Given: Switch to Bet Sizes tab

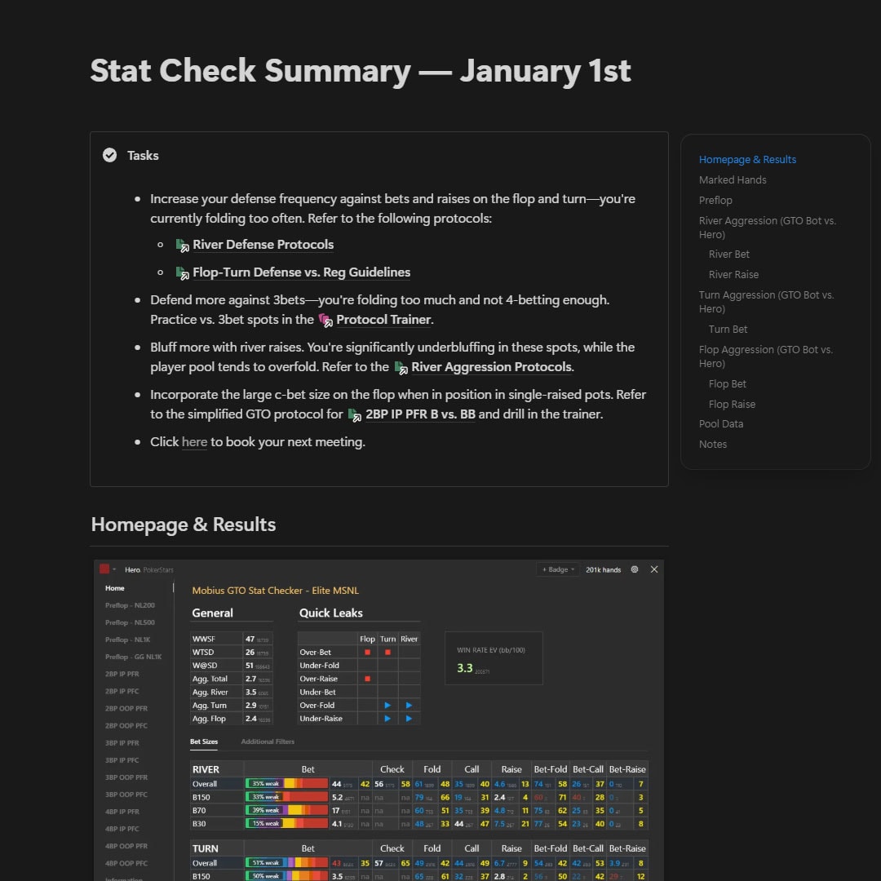Looking at the screenshot, I should tap(204, 742).
